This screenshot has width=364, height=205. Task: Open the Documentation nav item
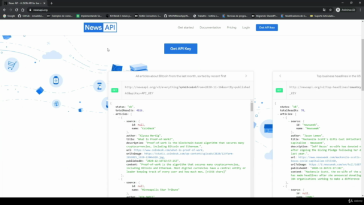pyautogui.click(x=210, y=27)
